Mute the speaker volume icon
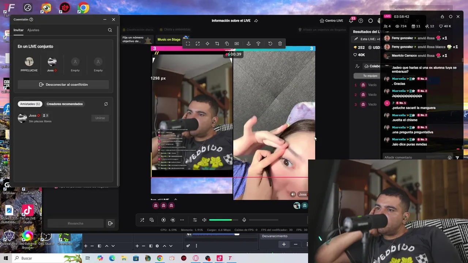The height and width of the screenshot is (263, 468). pos(204,220)
